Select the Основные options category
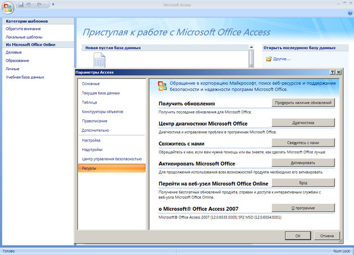Screen dimensions: 354x255 point(112,84)
